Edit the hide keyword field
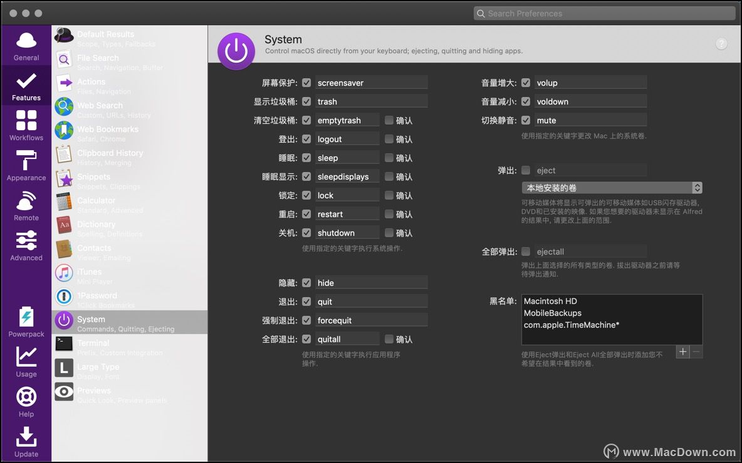This screenshot has height=463, width=742. 372,283
